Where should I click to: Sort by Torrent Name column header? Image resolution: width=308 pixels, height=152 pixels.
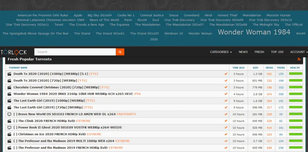coord(18,68)
